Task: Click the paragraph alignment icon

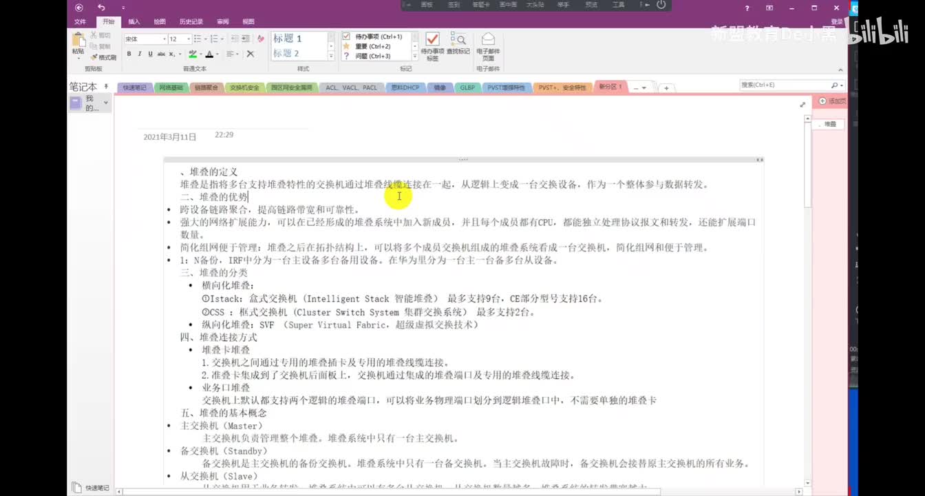Action: [x=230, y=54]
